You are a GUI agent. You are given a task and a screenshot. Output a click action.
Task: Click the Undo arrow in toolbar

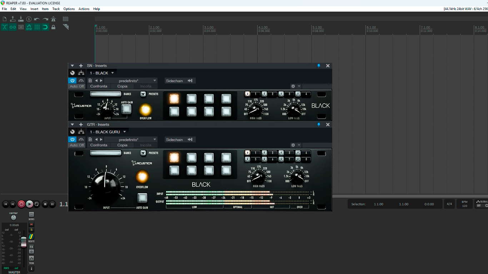37,19
